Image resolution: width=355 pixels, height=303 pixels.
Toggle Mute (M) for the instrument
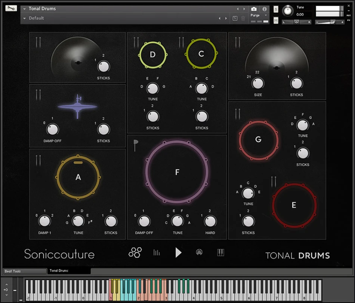click(x=275, y=21)
